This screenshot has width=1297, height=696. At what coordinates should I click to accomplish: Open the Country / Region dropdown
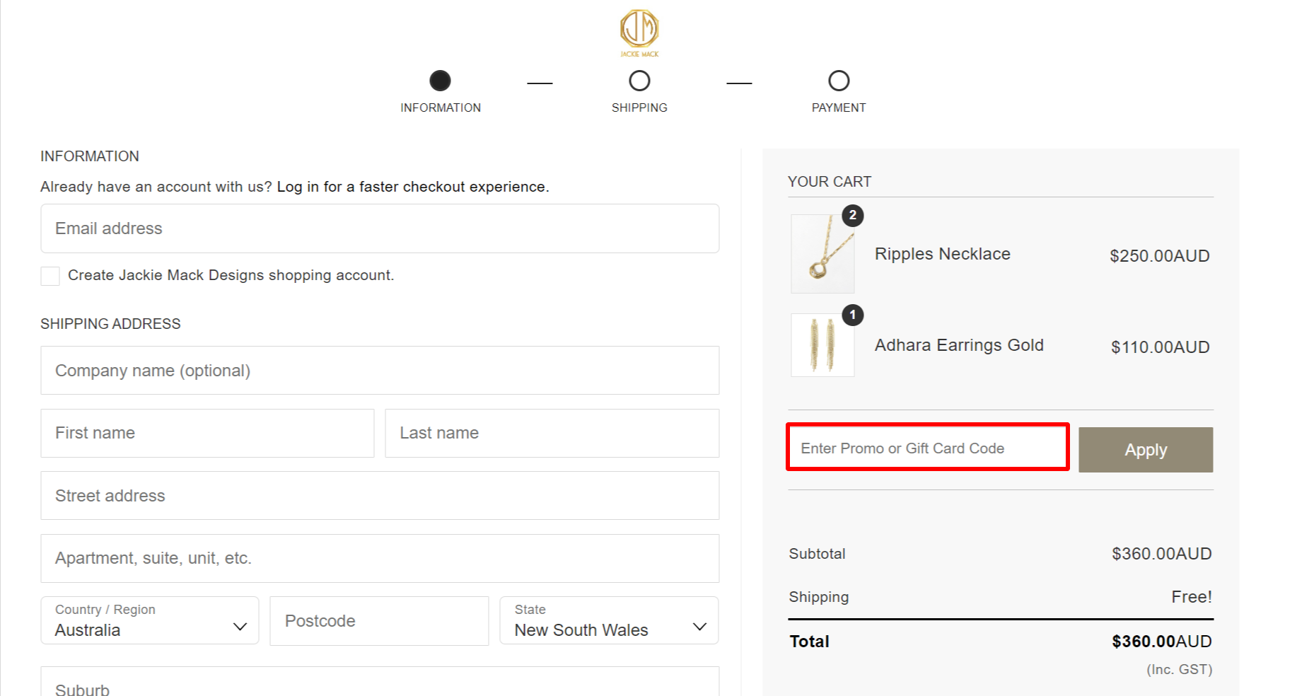click(149, 620)
